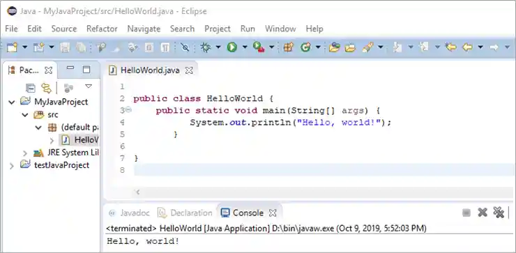Minimize the Package Explorer panel
This screenshot has width=516, height=253.
(x=70, y=68)
